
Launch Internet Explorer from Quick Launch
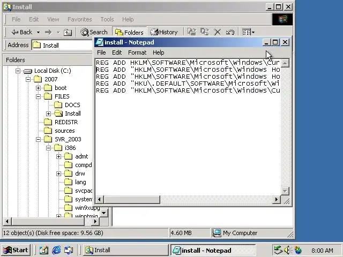pyautogui.click(x=56, y=250)
